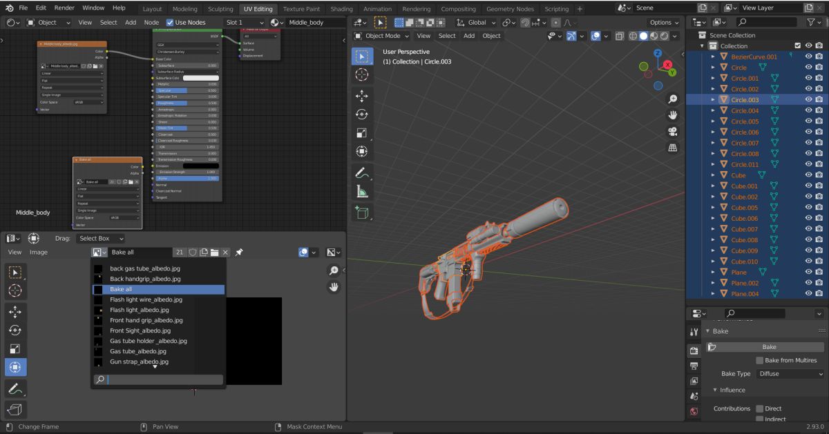Select the Annotate tool in 3D viewport
Screen dimensions: 829x434
point(361,172)
